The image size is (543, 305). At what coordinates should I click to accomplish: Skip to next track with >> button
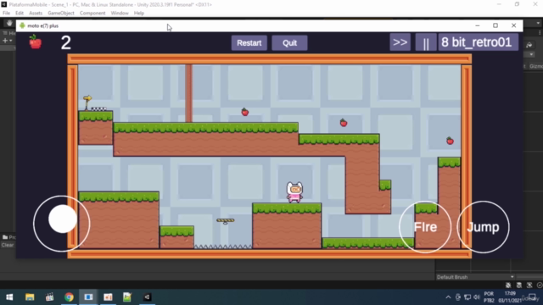coord(400,42)
